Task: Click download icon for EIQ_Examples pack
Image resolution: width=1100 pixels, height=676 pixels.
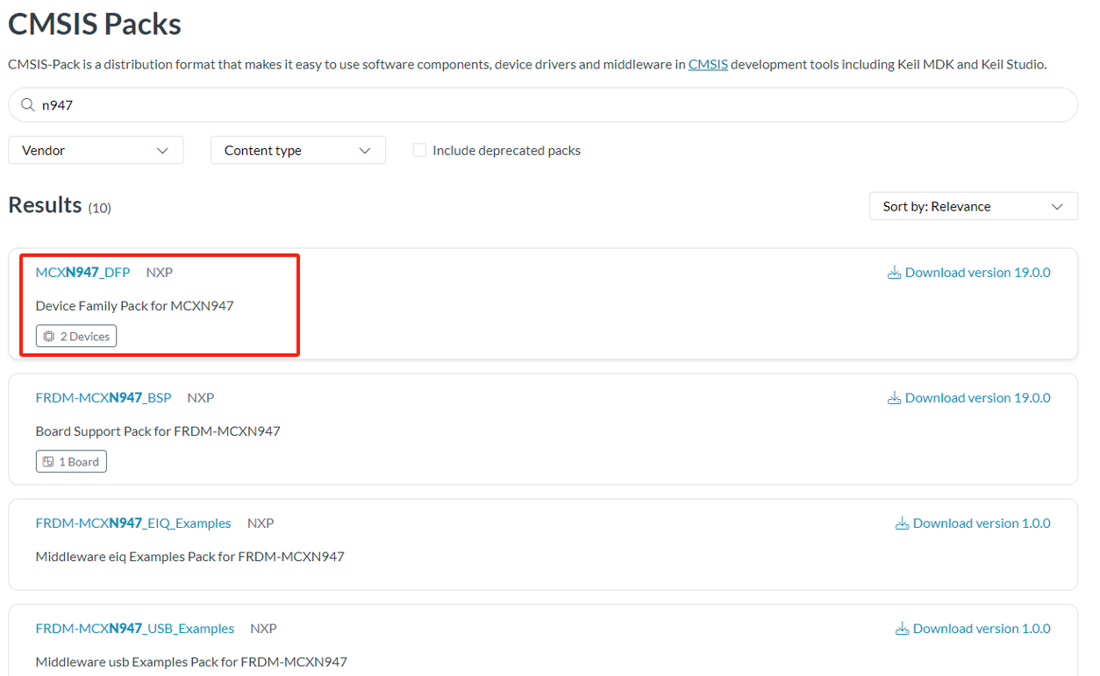Action: tap(902, 523)
